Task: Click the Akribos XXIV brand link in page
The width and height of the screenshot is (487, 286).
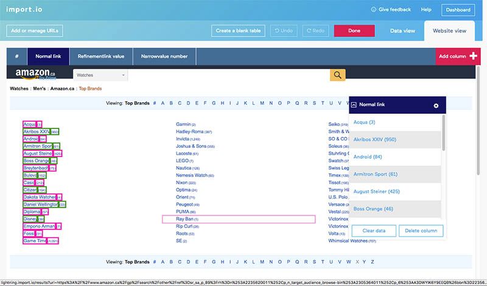Action: point(37,131)
